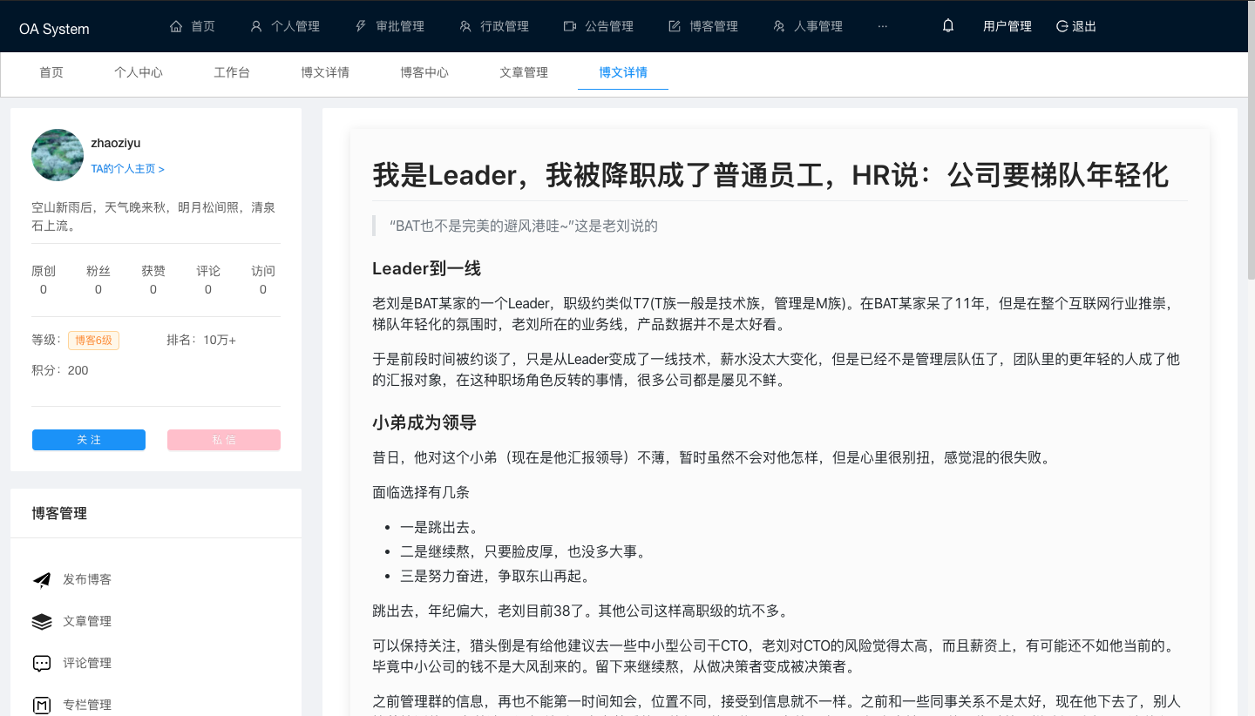Click the username zhaoziyu
The image size is (1255, 716).
(x=116, y=143)
